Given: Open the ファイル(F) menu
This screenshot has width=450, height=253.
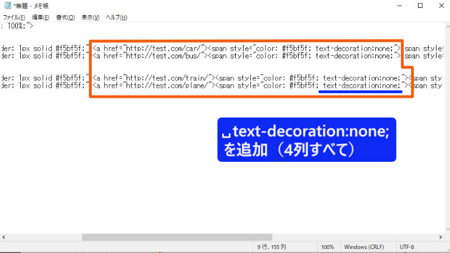Looking at the screenshot, I should [13, 17].
